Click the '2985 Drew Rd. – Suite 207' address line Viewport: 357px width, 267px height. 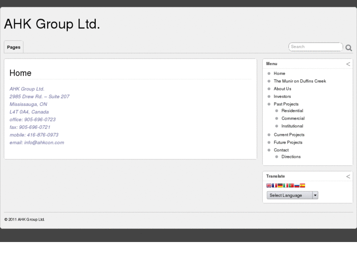39,97
